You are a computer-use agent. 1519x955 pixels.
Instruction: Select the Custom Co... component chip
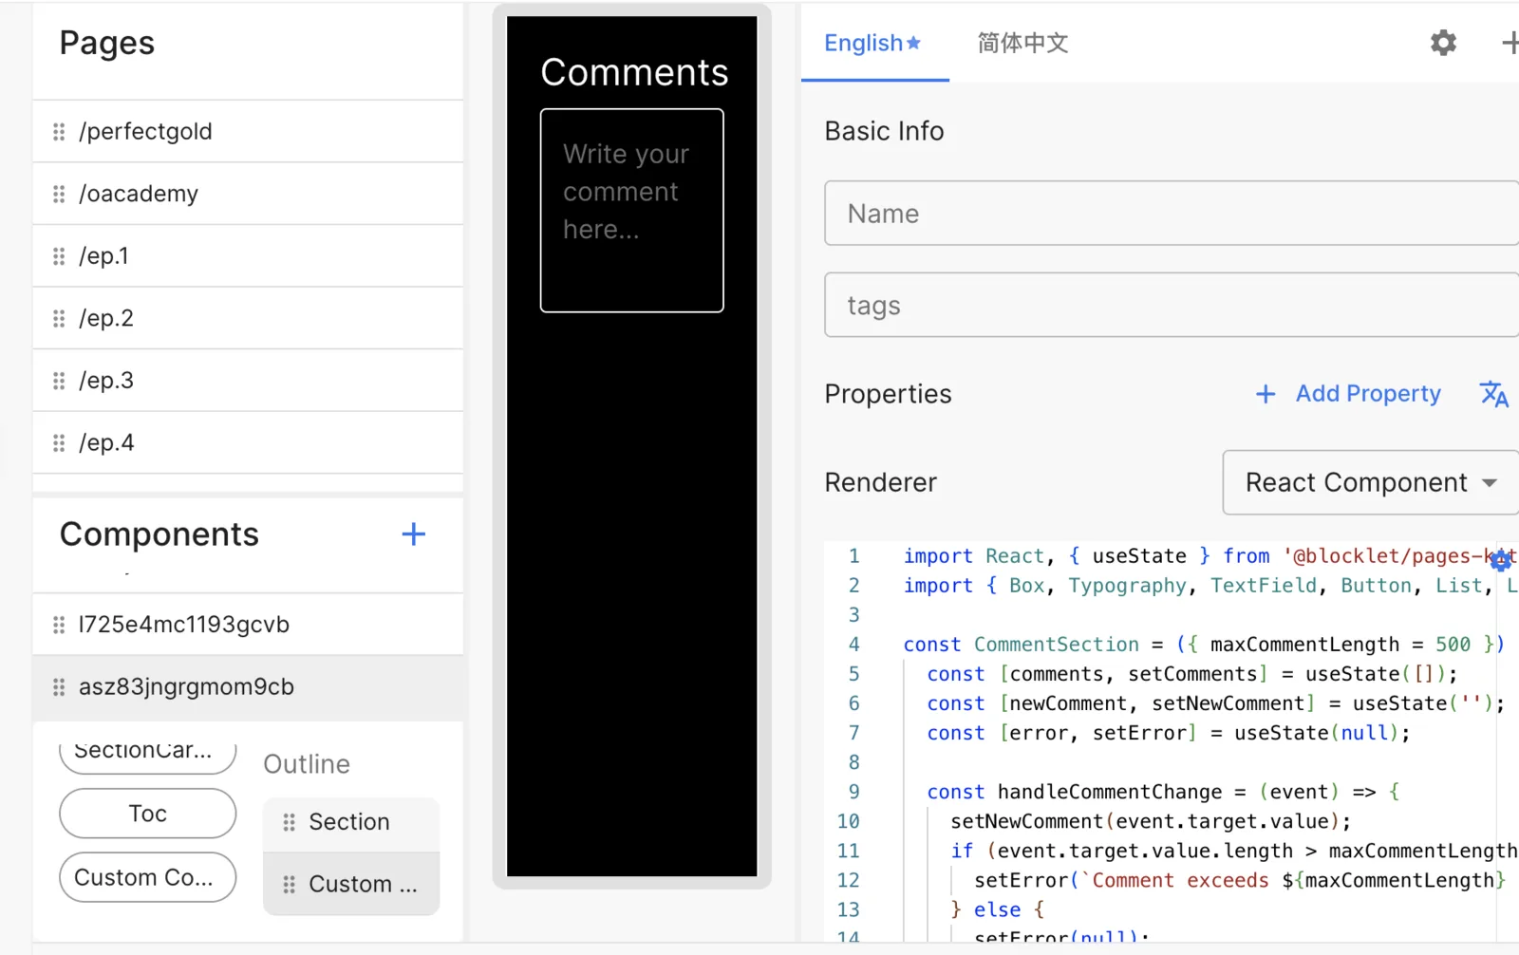(147, 877)
